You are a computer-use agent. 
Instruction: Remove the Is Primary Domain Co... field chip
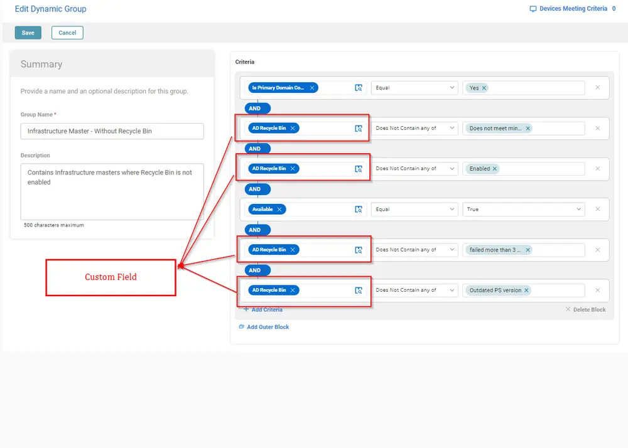312,88
